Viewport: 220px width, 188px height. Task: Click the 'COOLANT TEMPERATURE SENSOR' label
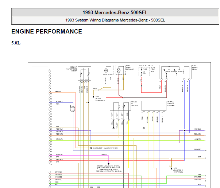72,69
